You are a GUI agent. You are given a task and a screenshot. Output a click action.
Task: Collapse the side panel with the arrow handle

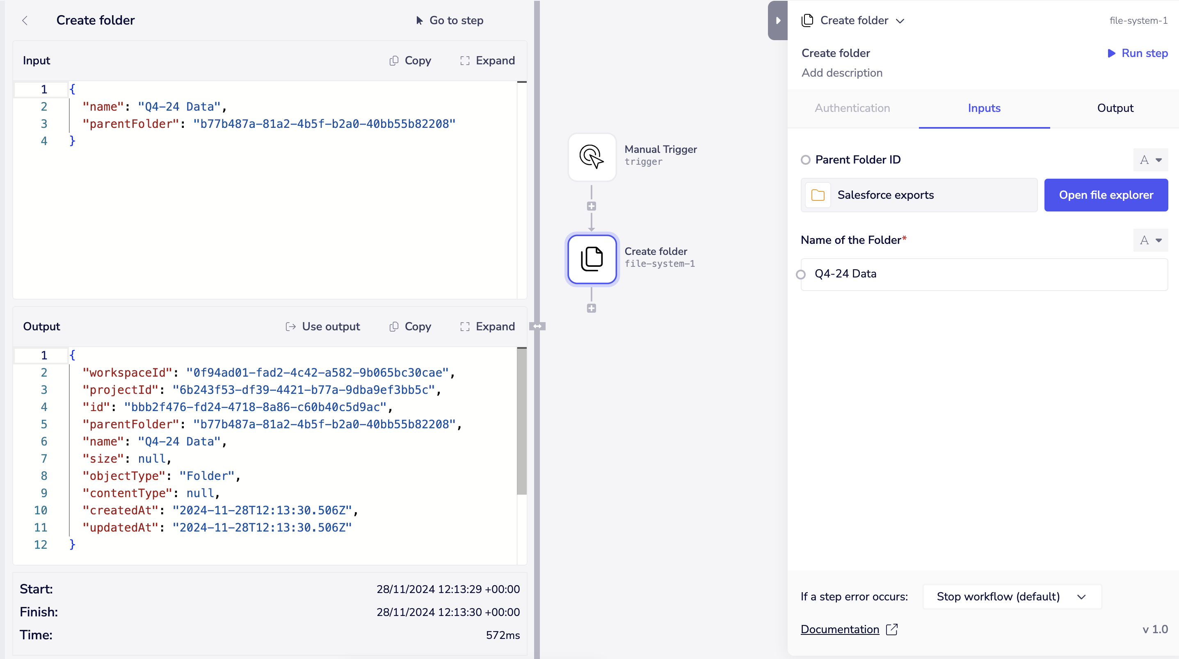(x=778, y=20)
